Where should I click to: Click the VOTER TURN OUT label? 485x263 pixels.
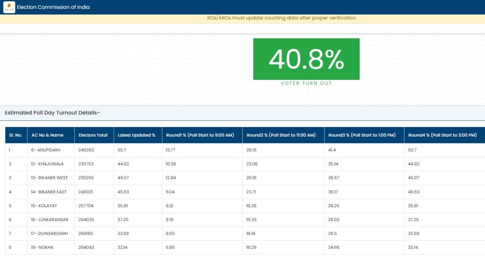(x=306, y=83)
